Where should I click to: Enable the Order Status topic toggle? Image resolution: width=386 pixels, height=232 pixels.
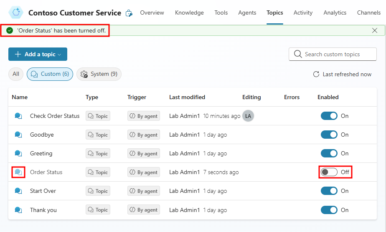click(329, 172)
